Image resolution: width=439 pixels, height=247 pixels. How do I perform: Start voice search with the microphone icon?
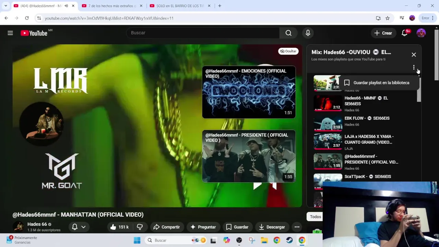click(308, 33)
